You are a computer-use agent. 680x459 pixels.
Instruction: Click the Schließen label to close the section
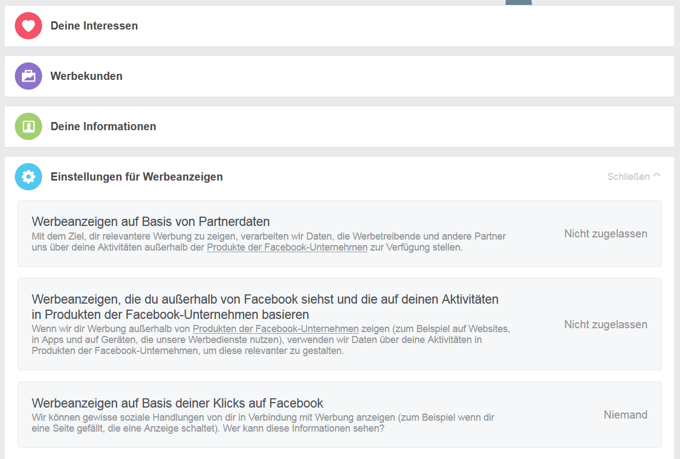[629, 177]
